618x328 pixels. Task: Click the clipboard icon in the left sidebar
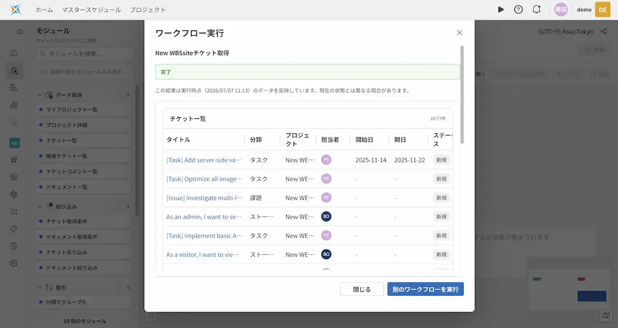(14, 246)
